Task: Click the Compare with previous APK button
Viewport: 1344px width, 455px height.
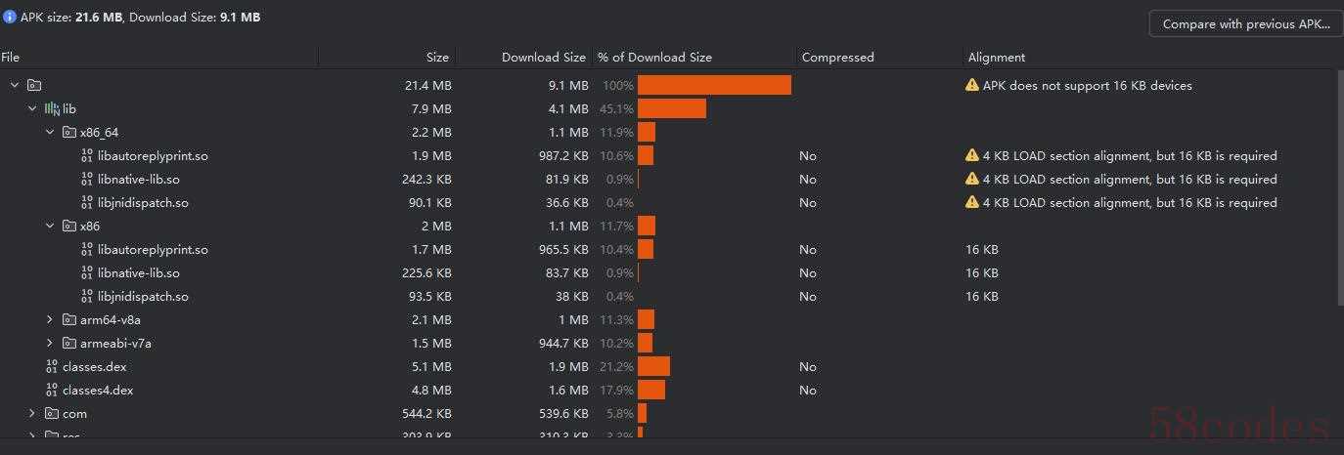Action: point(1245,24)
